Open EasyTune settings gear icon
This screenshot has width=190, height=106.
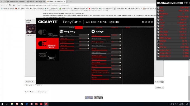click(143, 22)
